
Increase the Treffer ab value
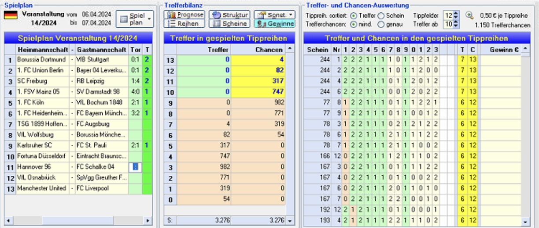[x=456, y=22]
